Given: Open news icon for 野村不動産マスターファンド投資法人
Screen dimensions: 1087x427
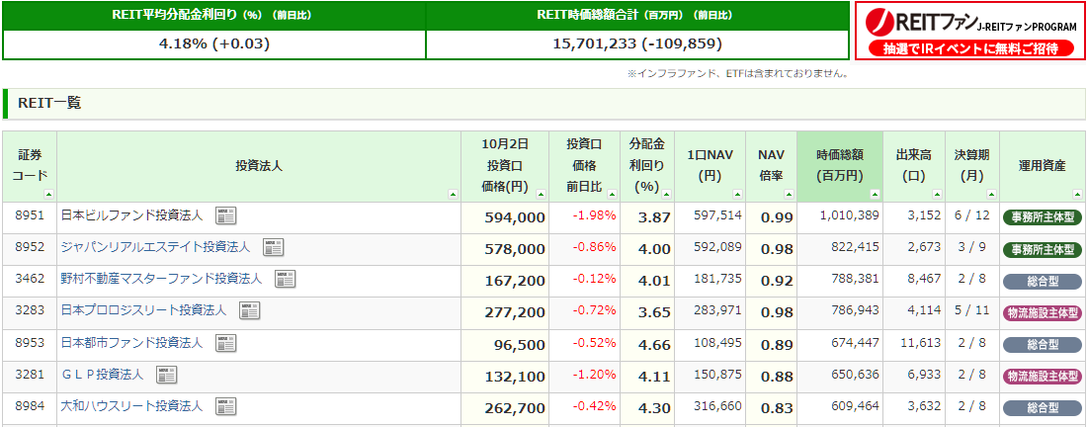Looking at the screenshot, I should click(286, 279).
